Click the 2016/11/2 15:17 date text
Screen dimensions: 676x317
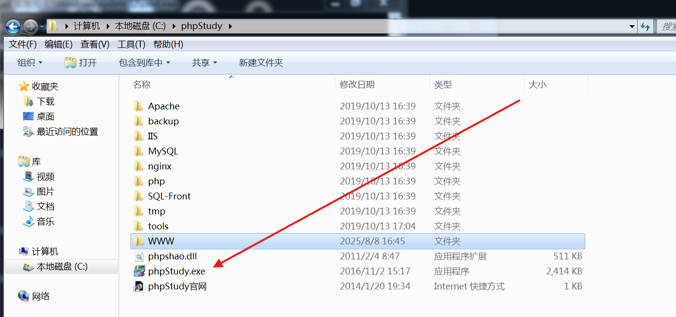(x=375, y=272)
